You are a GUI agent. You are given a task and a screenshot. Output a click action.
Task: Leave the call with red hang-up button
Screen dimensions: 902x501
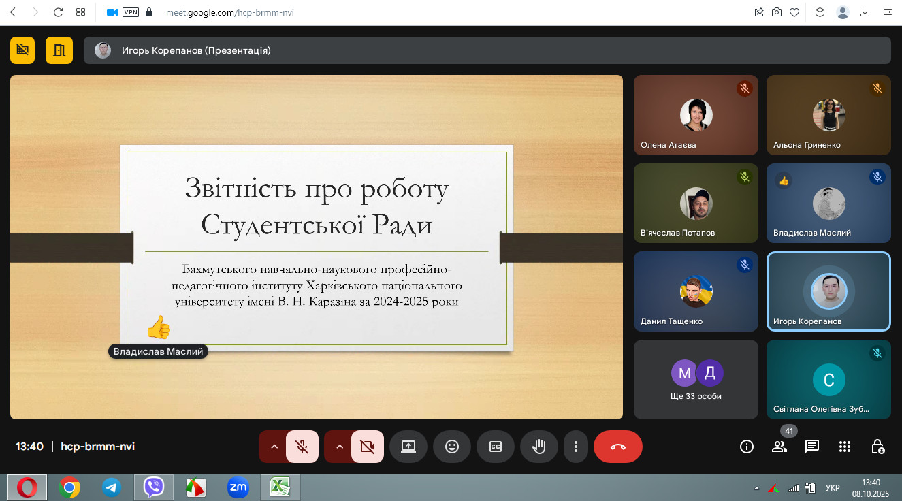click(x=617, y=447)
